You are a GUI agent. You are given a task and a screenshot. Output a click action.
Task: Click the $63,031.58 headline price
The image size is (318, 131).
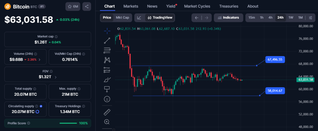pyautogui.click(x=29, y=20)
